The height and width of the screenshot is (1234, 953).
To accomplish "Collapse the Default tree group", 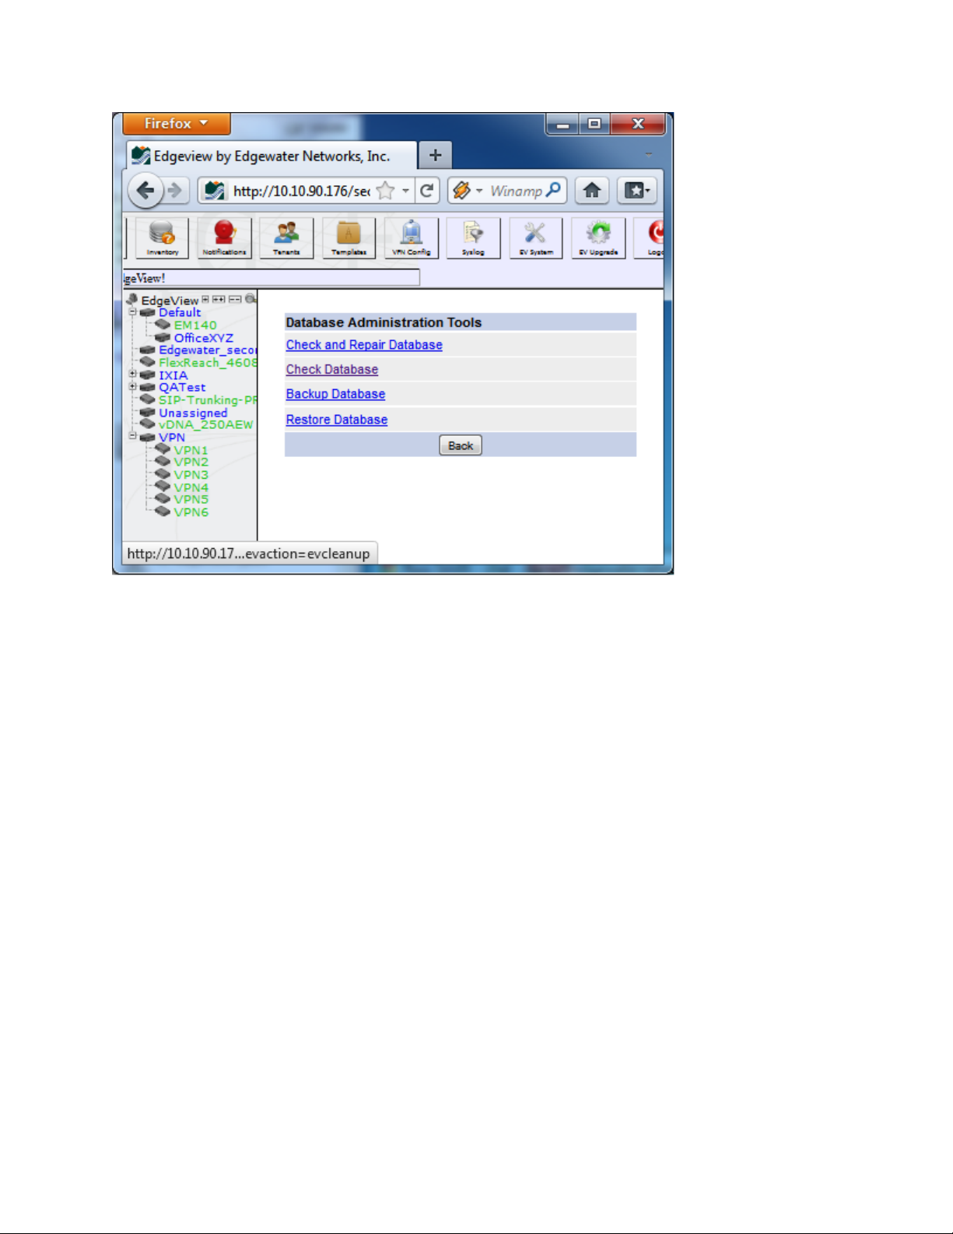I will 132,312.
